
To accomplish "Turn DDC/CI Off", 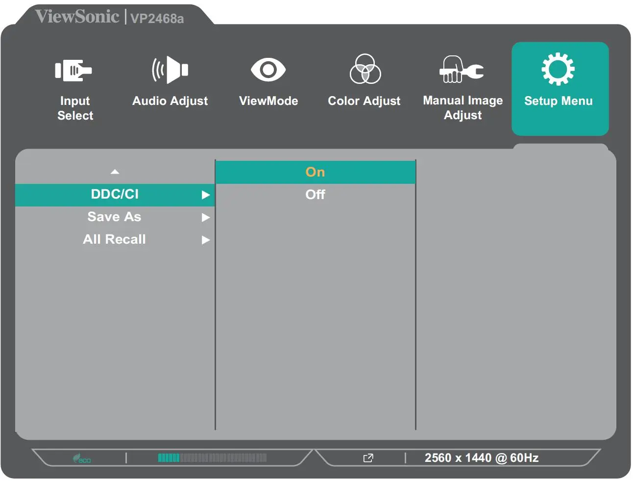I will coord(316,195).
